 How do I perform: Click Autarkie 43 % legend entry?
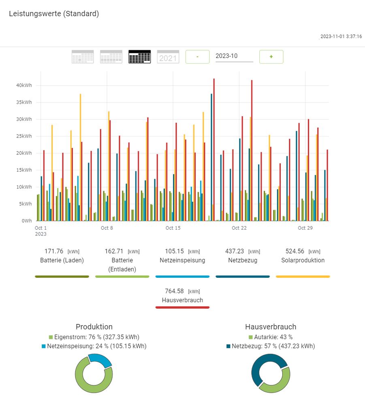click(271, 337)
